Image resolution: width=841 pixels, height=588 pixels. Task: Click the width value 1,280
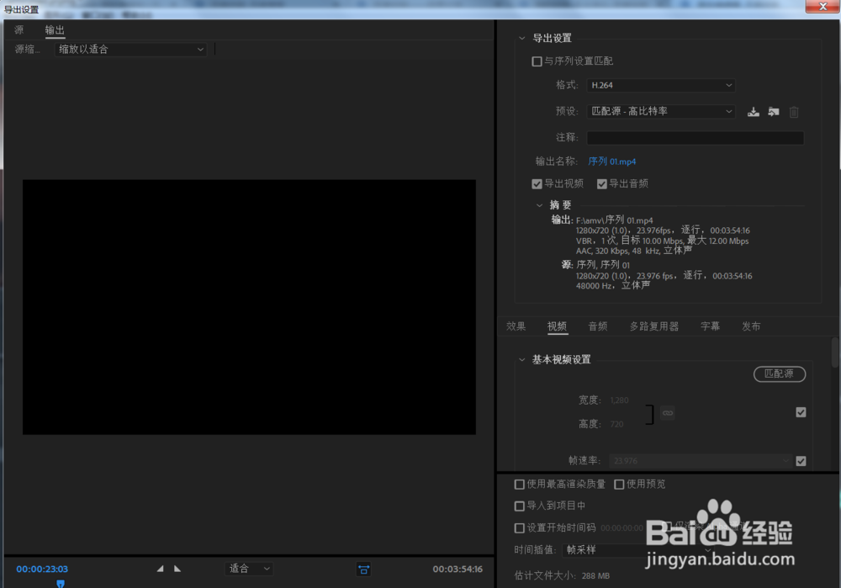click(x=620, y=400)
